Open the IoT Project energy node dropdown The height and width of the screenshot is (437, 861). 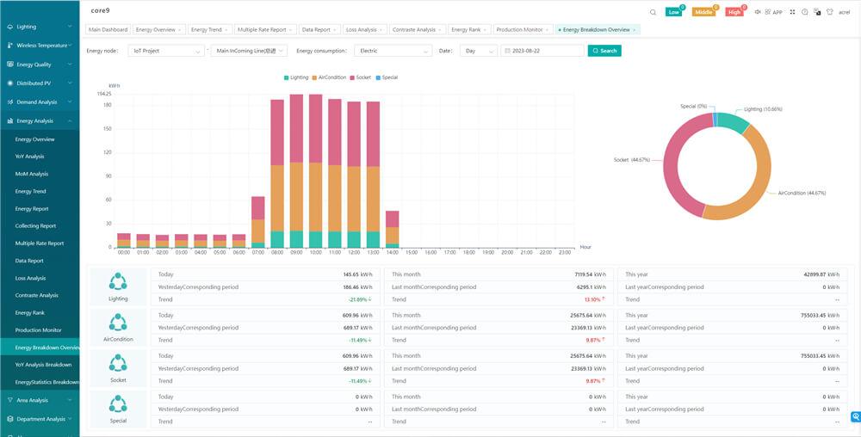pyautogui.click(x=168, y=51)
